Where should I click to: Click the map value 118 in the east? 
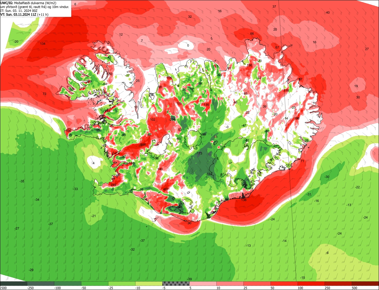[x=286, y=91]
